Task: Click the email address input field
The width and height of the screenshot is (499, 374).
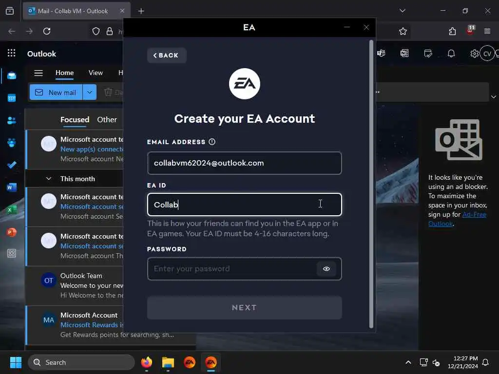Action: [245, 163]
